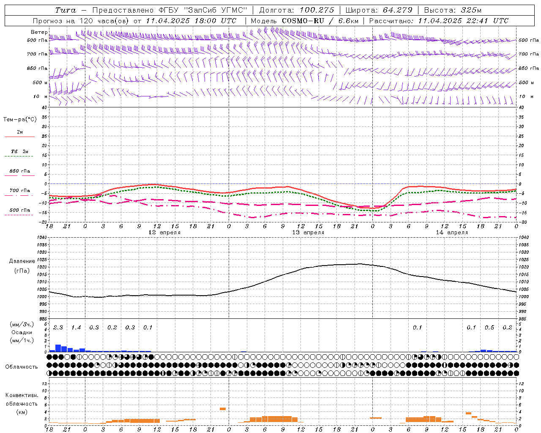
Task: Click the 3-hour precipitation value "0.5"
Action: click(x=489, y=328)
